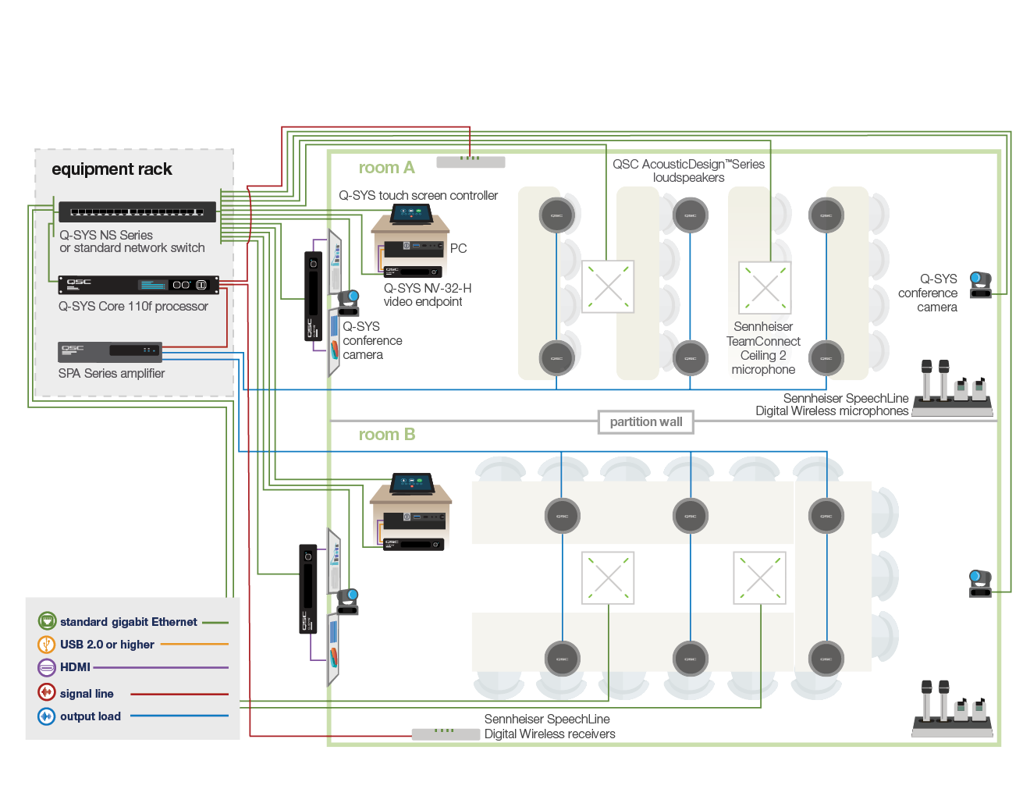Click the Sennheiser SpeechLine Digital Wireless receivers label

[x=549, y=727]
